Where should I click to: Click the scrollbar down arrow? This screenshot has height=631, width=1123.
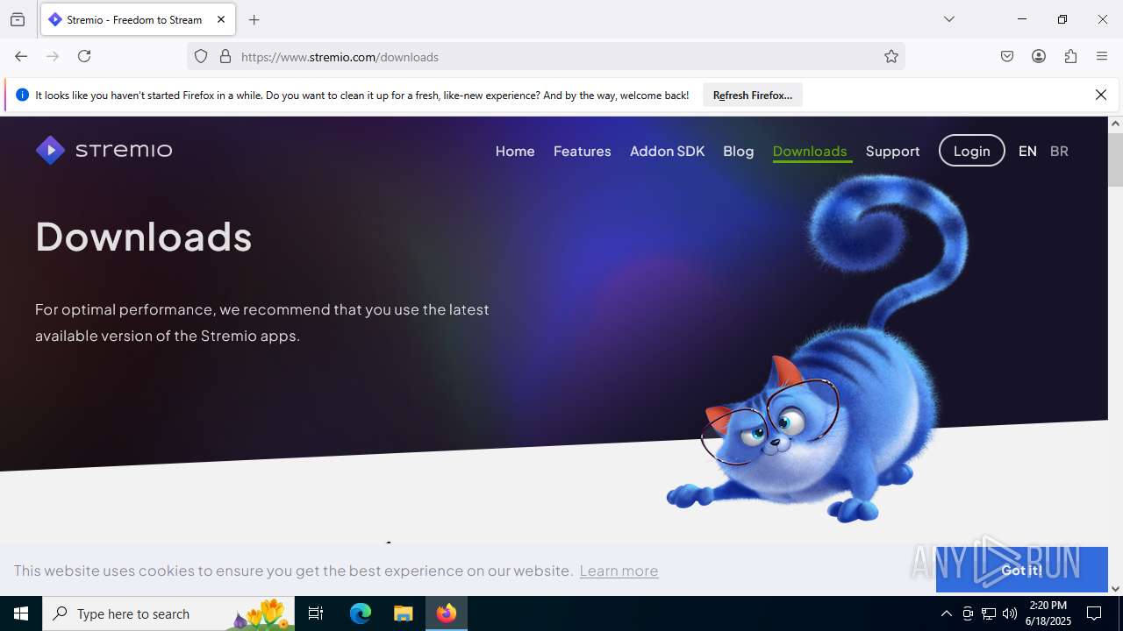pos(1115,589)
